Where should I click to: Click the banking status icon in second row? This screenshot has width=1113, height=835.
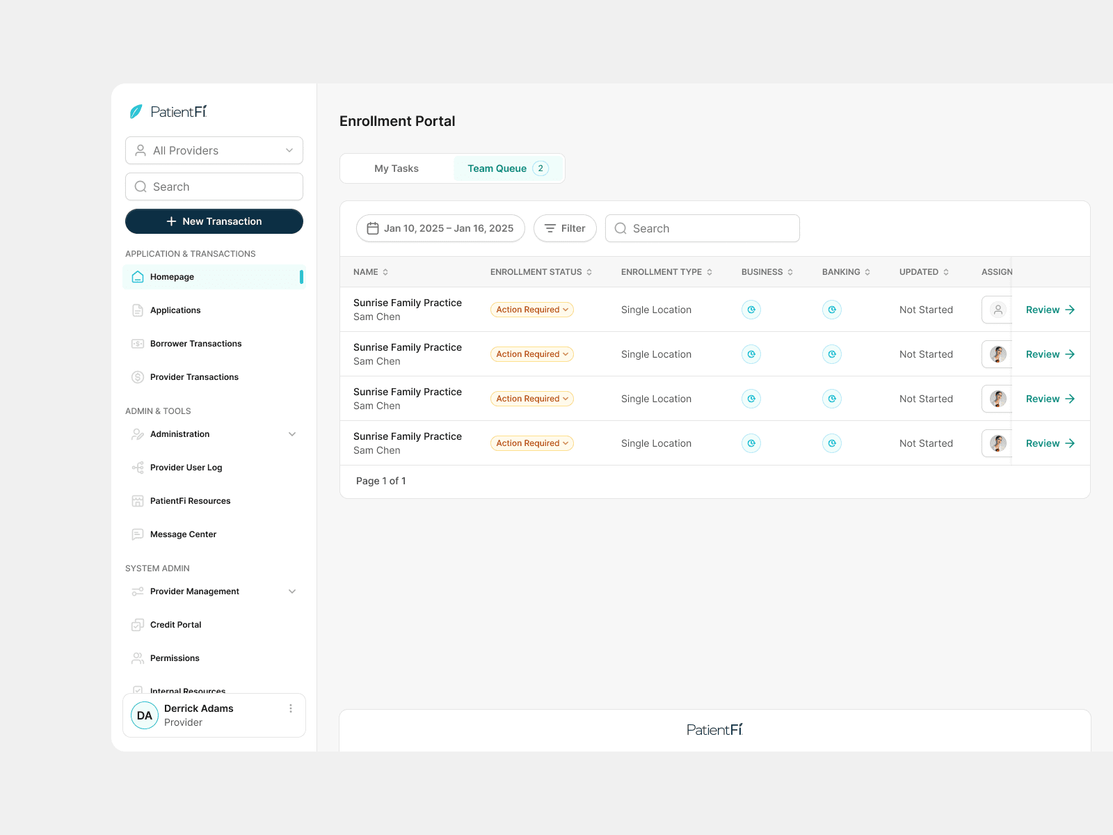click(832, 354)
